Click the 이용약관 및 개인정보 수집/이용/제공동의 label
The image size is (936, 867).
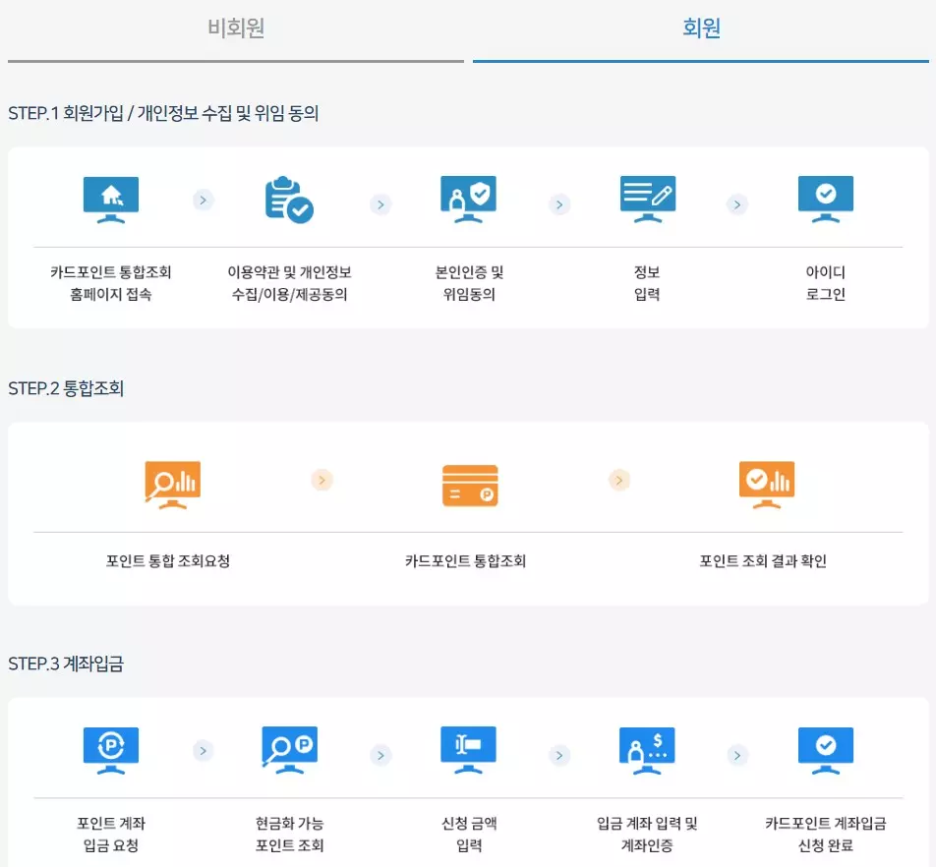(x=289, y=283)
